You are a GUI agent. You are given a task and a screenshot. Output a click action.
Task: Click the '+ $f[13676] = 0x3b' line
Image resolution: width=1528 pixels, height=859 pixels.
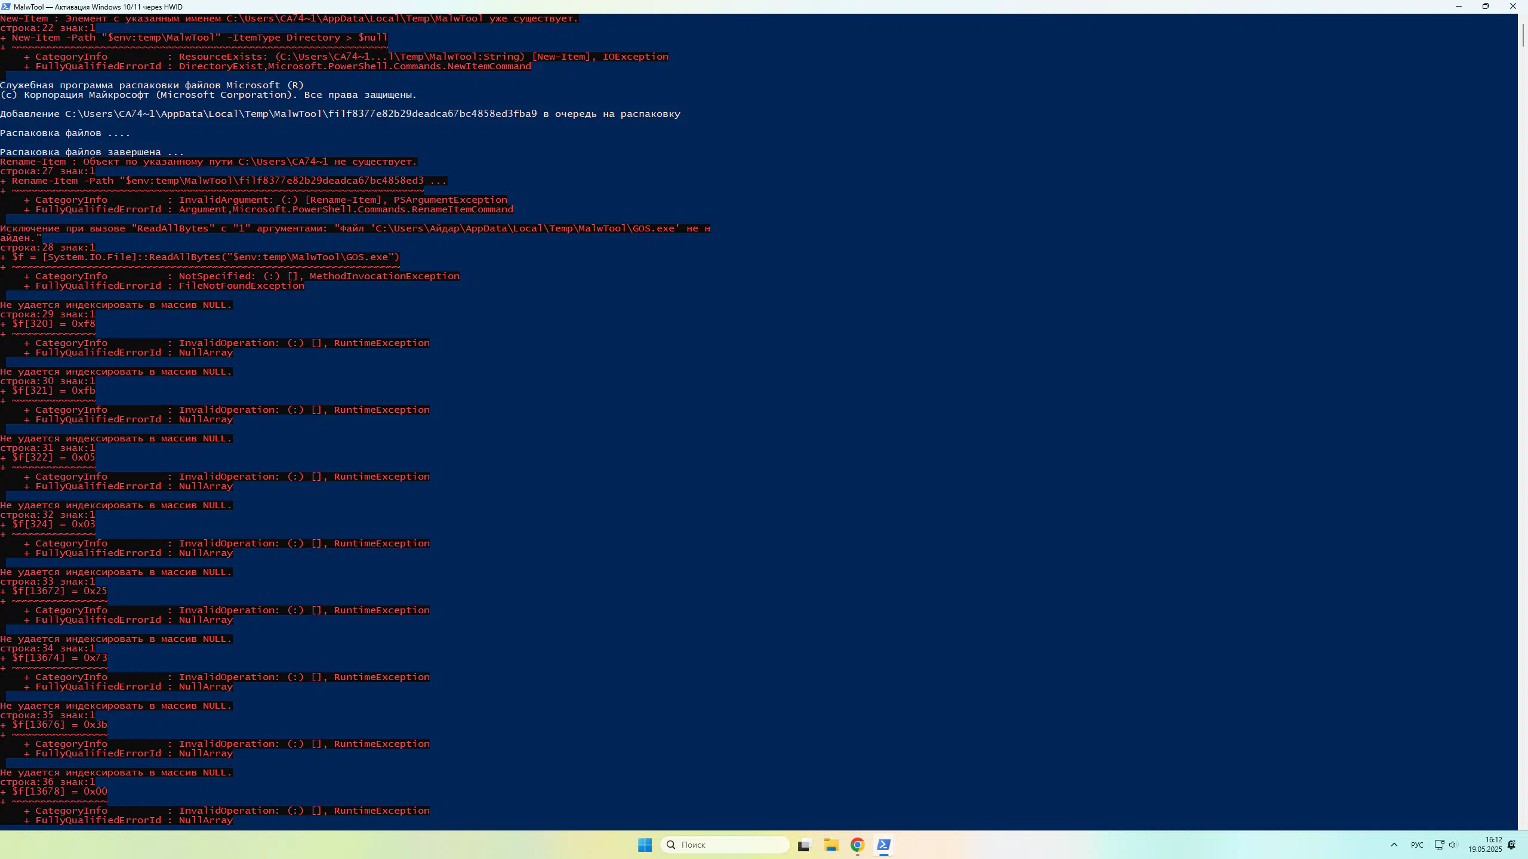click(54, 725)
